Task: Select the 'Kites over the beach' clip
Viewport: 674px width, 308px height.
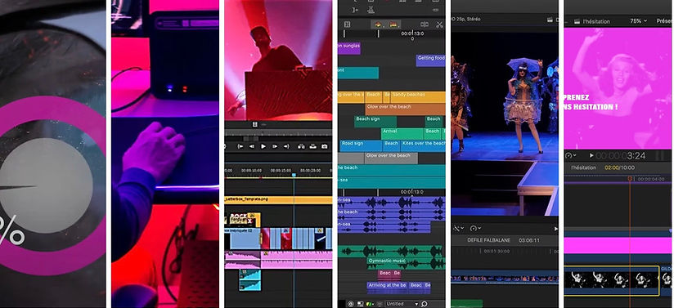Action: coord(423,146)
